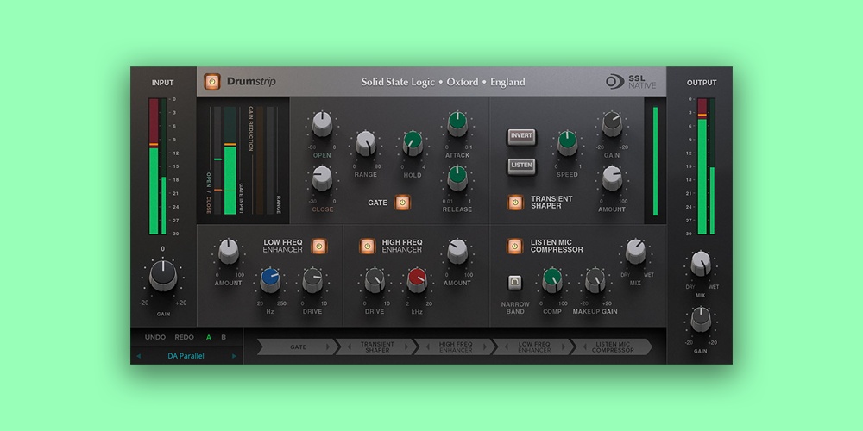Select the Gate block in process order
Viewport: 863px width, 431px height.
[298, 347]
